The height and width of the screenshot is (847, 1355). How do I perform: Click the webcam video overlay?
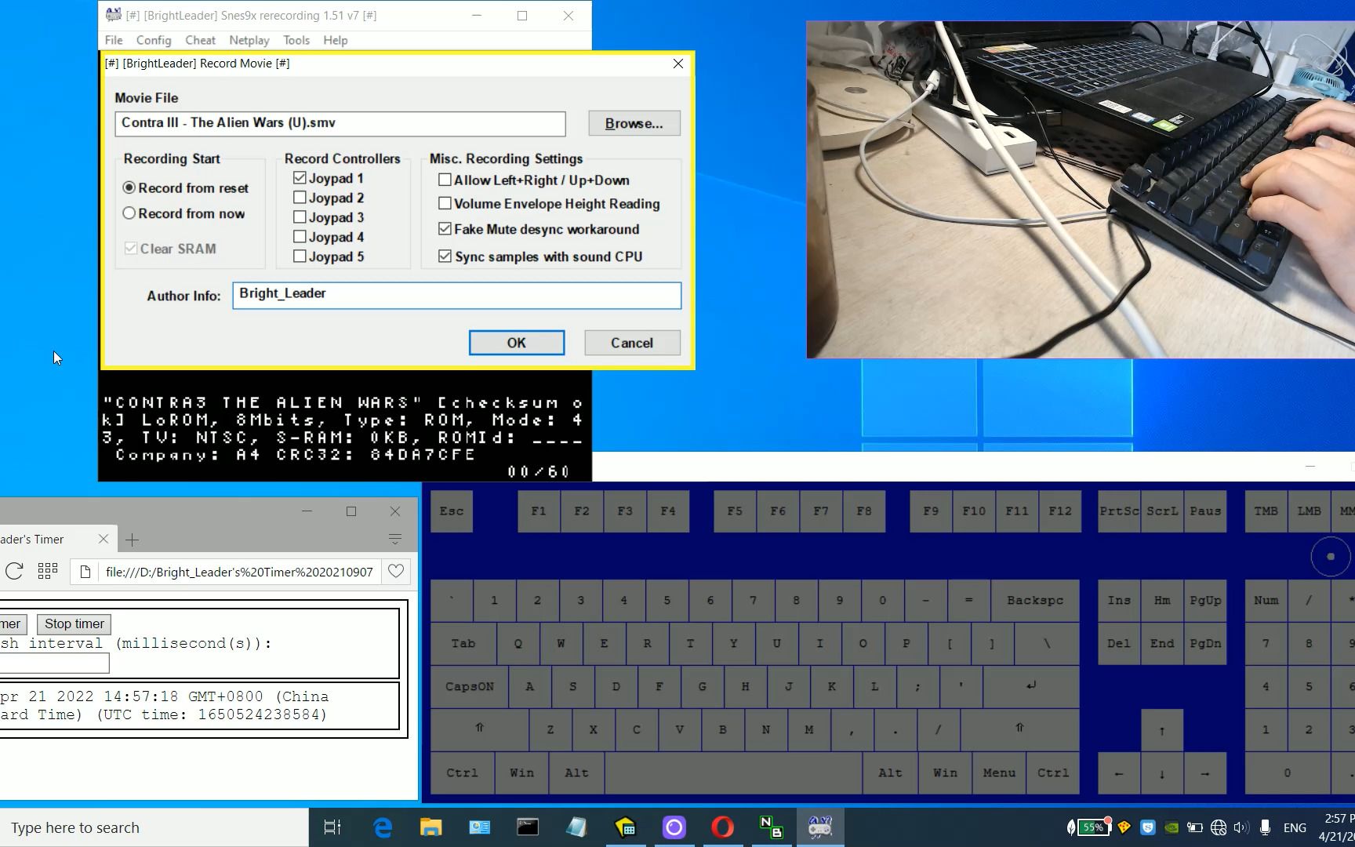coord(1081,190)
